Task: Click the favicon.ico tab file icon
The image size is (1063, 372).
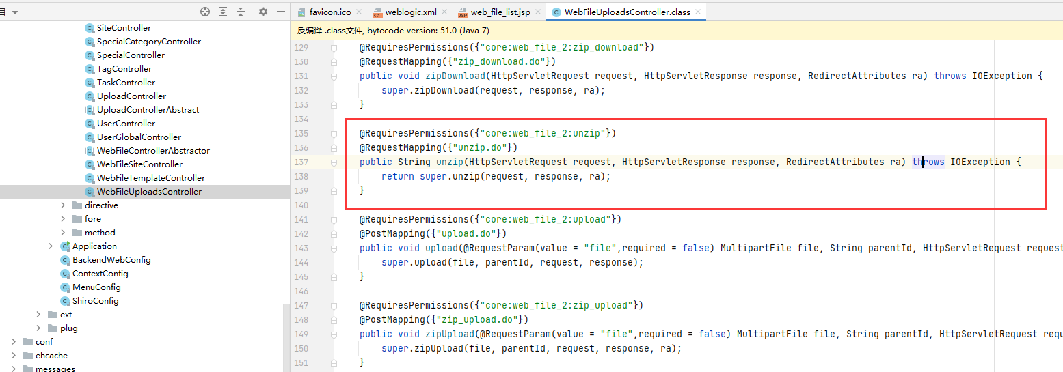Action: (301, 12)
